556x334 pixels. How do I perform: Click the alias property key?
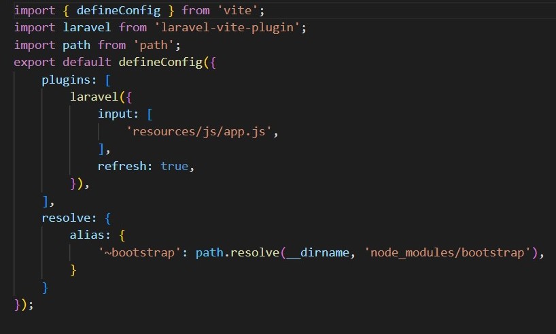point(87,235)
